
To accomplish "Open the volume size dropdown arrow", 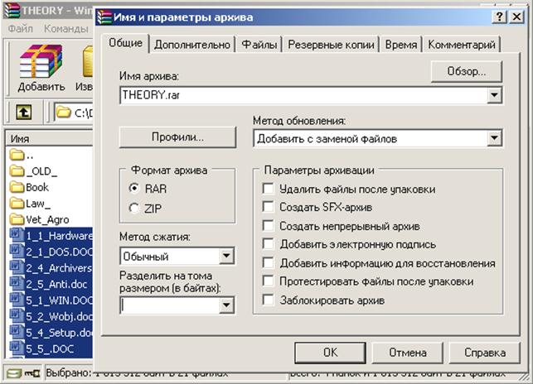I will 226,305.
